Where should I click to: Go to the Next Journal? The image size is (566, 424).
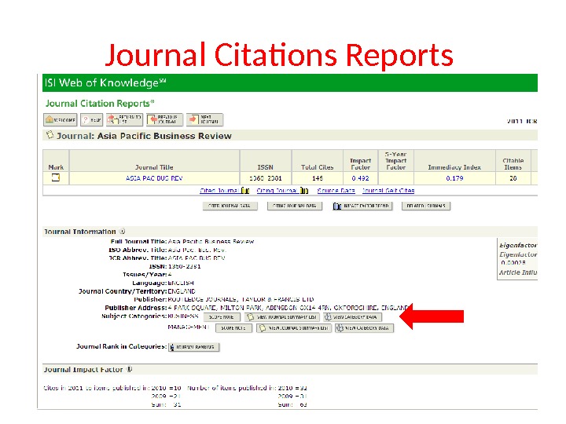[x=204, y=119]
